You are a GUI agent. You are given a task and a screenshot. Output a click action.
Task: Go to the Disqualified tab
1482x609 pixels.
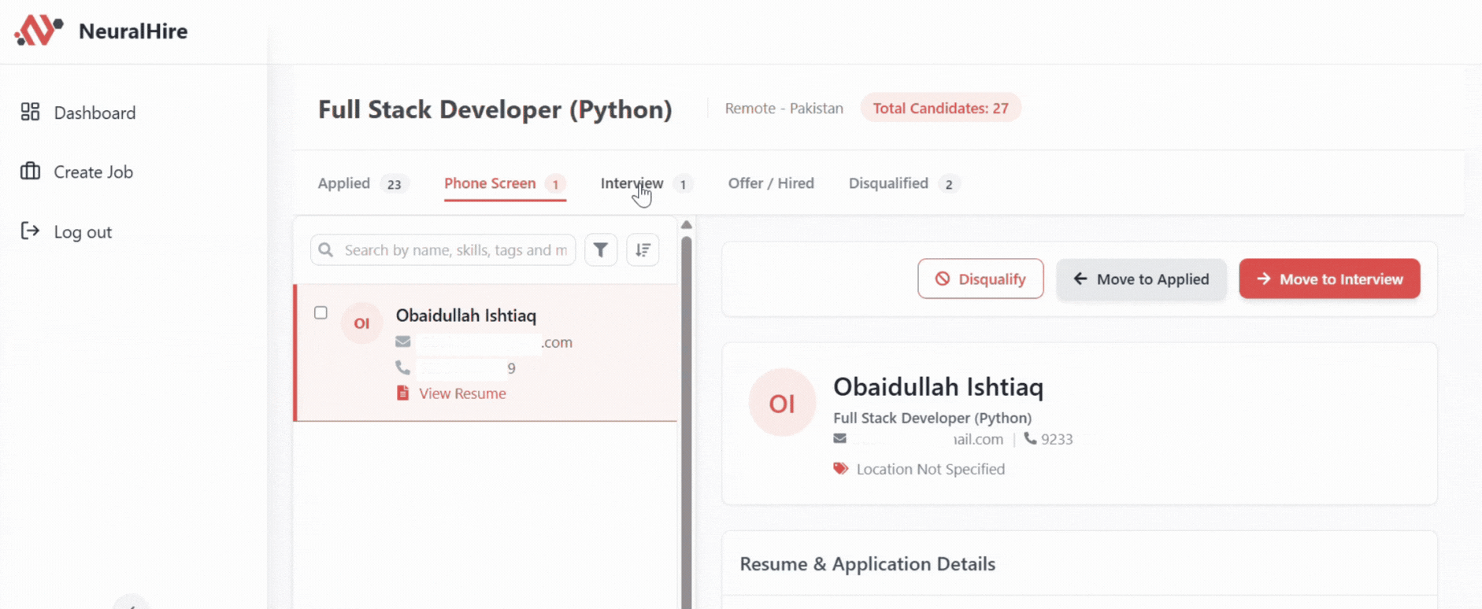coord(887,183)
